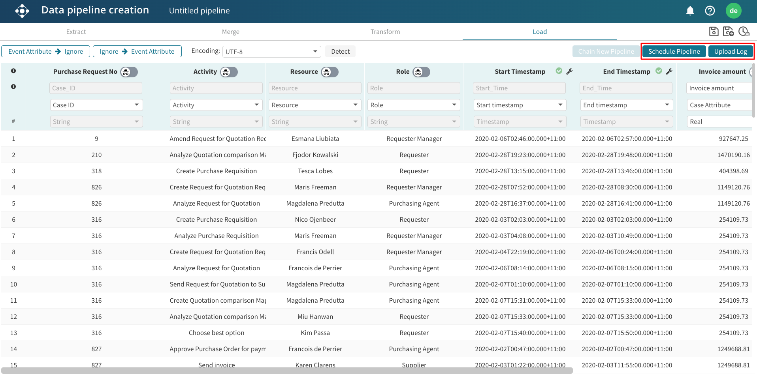757x380 pixels.
Task: Open the scheduled pipelines clock icon
Action: pos(744,32)
